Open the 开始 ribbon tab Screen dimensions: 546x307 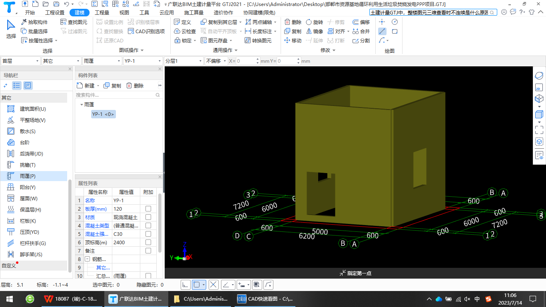(30, 12)
